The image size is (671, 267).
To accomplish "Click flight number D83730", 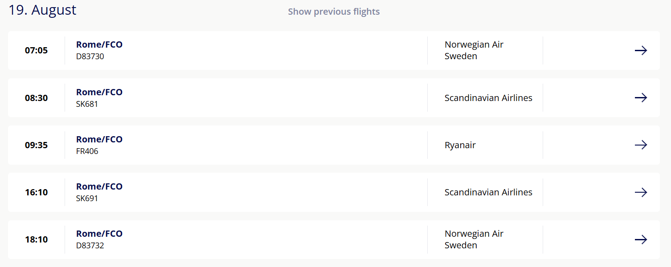I will (90, 57).
